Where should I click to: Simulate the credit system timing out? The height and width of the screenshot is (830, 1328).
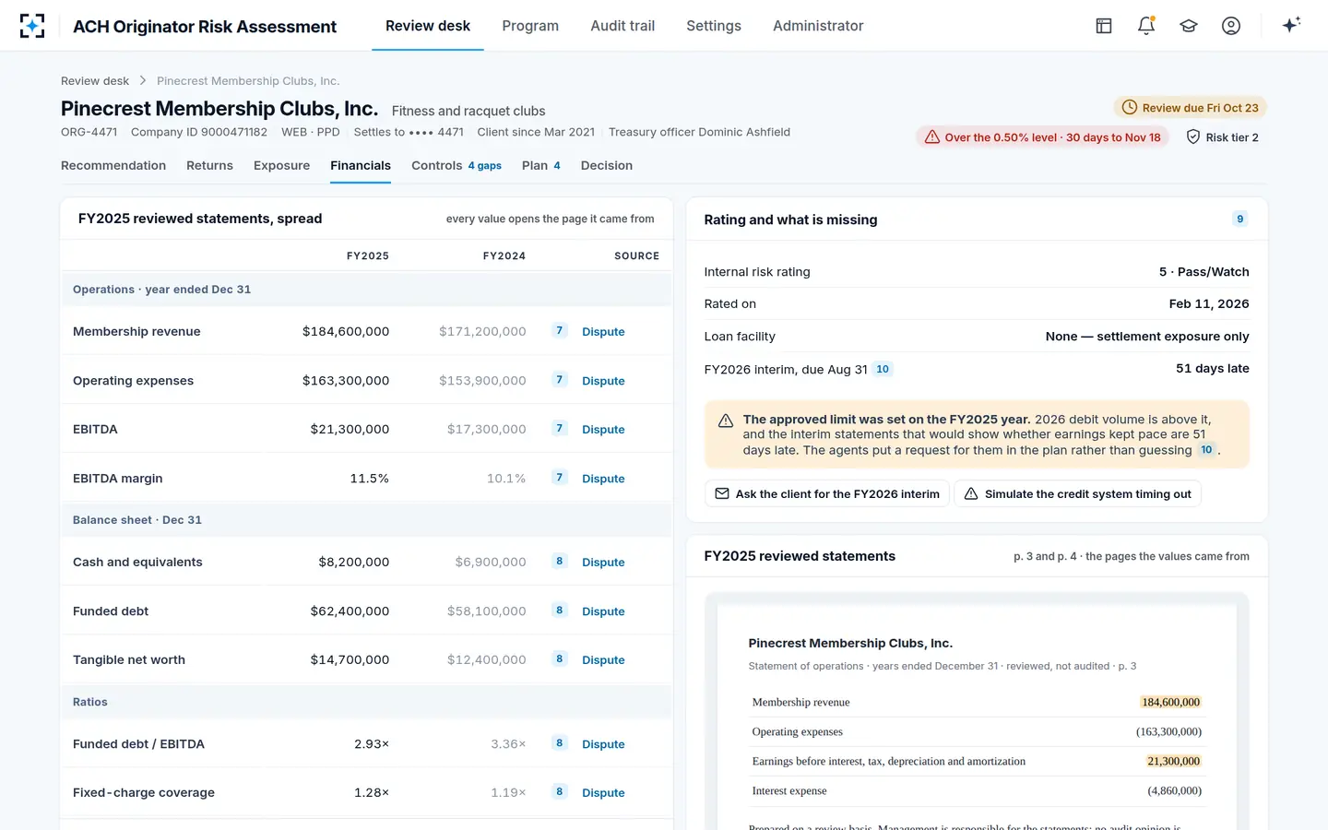[1077, 494]
